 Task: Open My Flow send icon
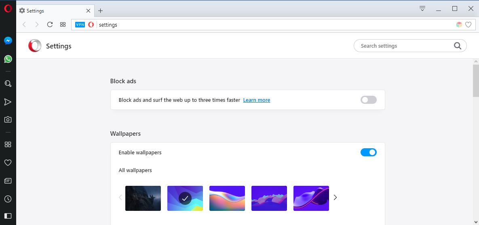point(8,102)
